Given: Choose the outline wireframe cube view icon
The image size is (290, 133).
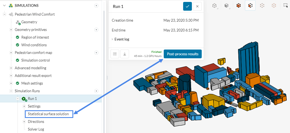Looking at the screenshot, I should pyautogui.click(x=215, y=5).
